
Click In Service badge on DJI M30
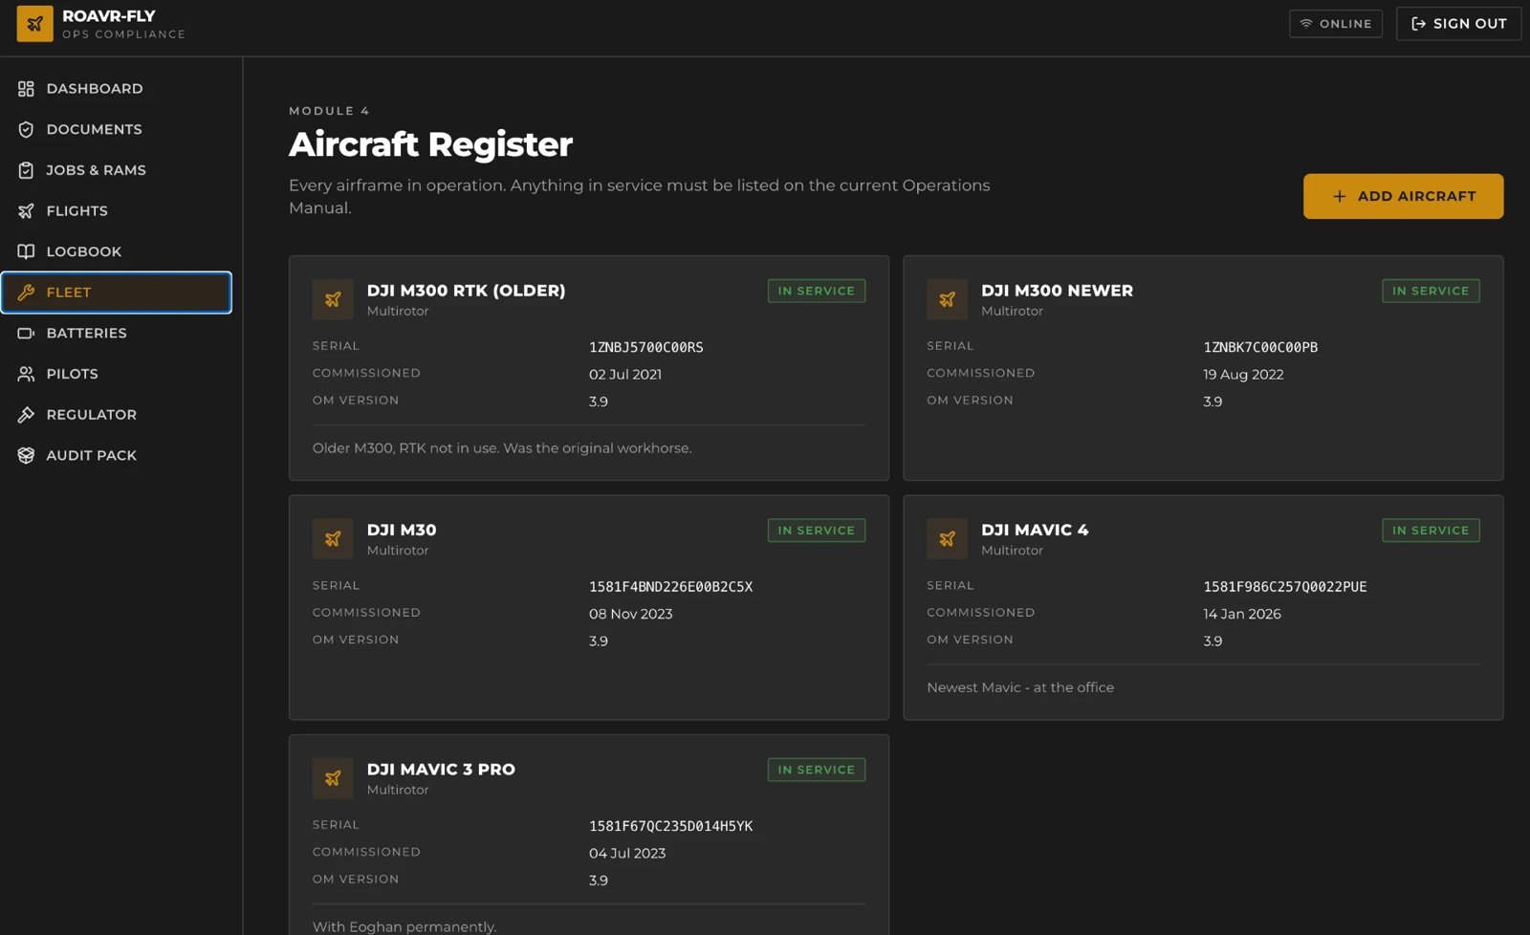click(816, 531)
